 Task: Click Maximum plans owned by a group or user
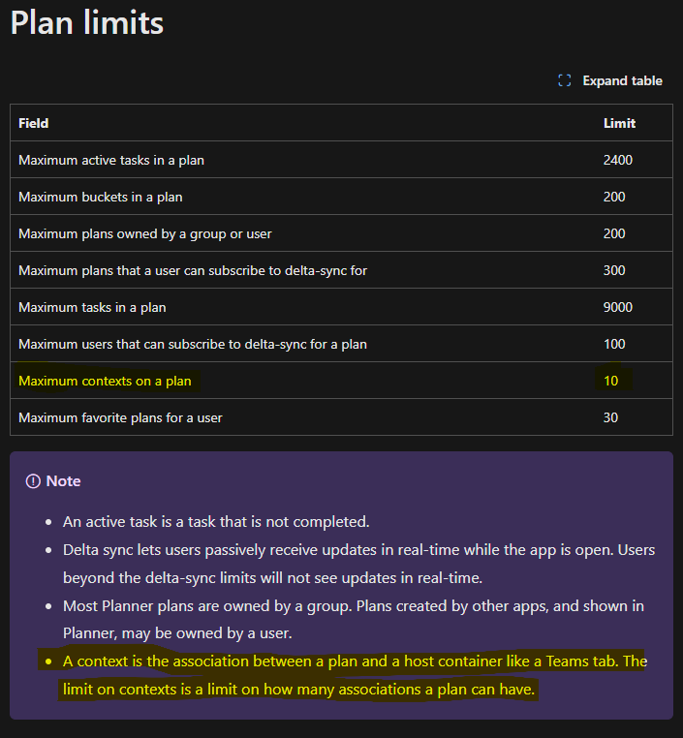pyautogui.click(x=145, y=234)
